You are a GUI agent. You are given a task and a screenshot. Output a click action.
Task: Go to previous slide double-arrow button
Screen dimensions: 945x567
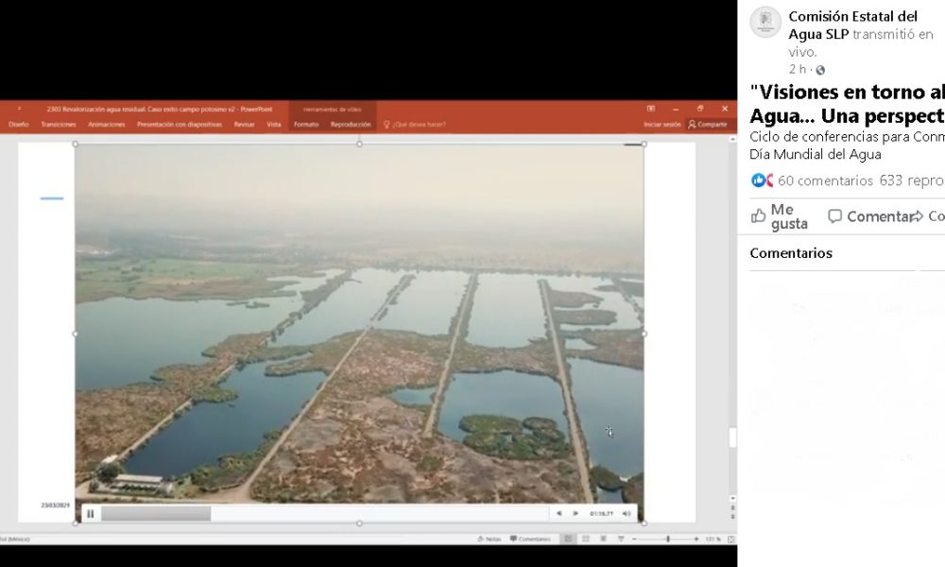[732, 508]
